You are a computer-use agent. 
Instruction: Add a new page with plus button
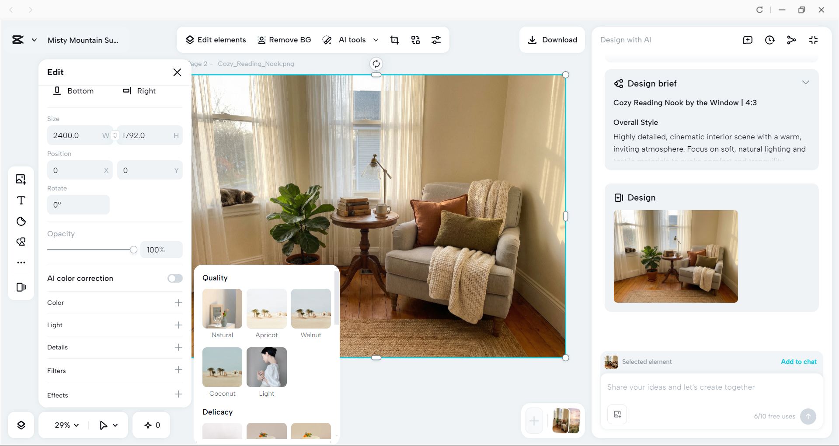pos(534,421)
